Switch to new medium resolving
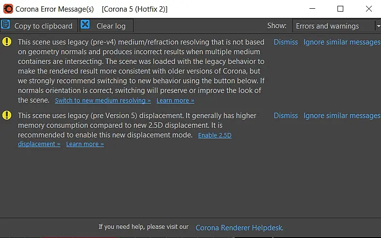The image size is (381, 238). coord(103,101)
